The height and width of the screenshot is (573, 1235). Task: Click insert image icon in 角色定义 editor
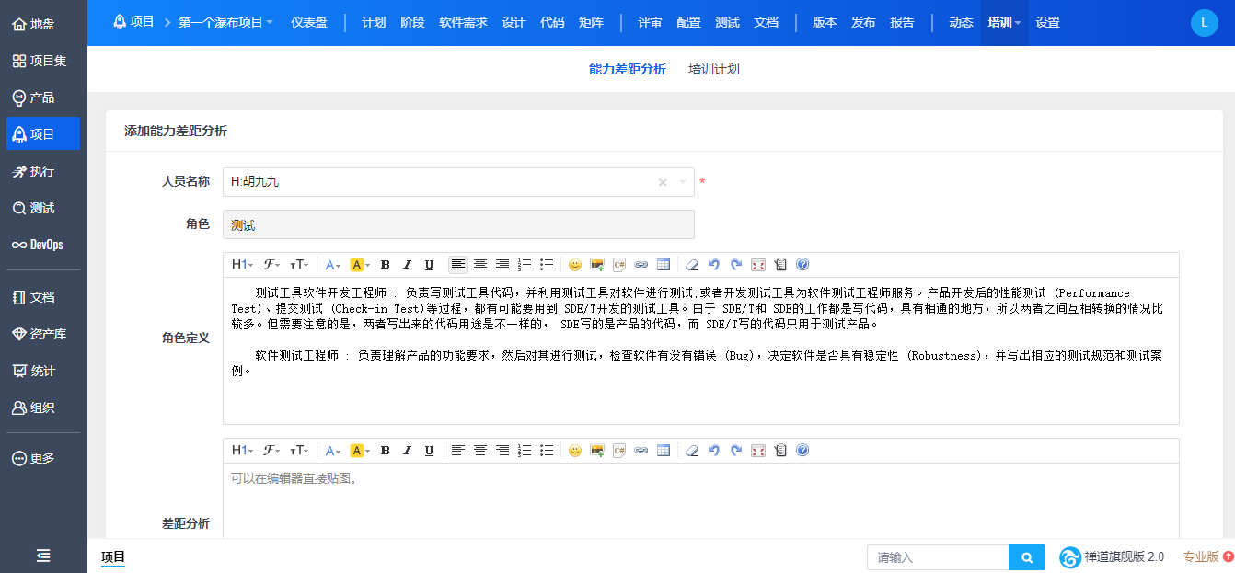pos(597,265)
